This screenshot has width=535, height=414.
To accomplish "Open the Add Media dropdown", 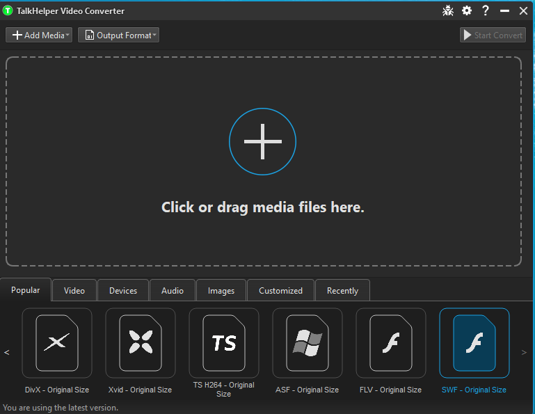I will coord(39,35).
